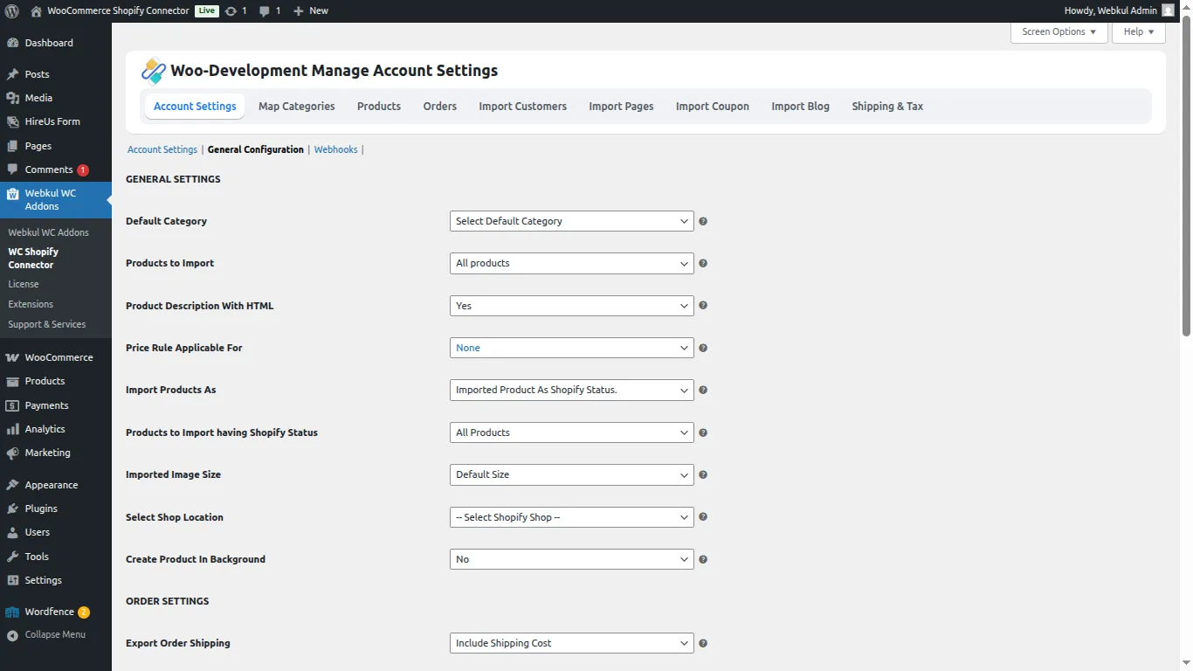Open Analytics via the bar-chart icon
Image resolution: width=1193 pixels, height=671 pixels.
(x=14, y=428)
